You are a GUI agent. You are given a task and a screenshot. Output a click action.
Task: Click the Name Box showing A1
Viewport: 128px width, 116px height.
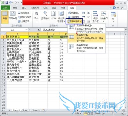13,30
